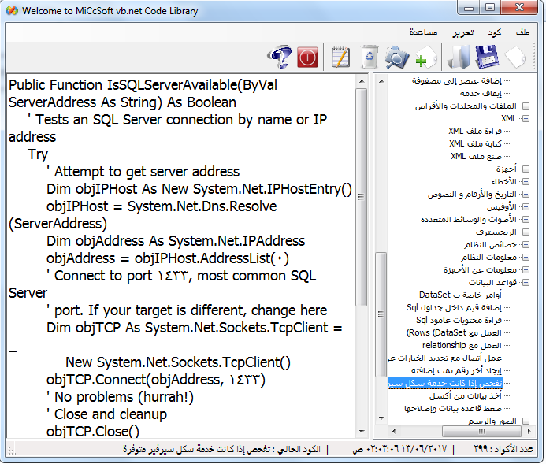Screen dimensions: 546x464
Task: Open the تحرير menu
Action: (x=462, y=32)
